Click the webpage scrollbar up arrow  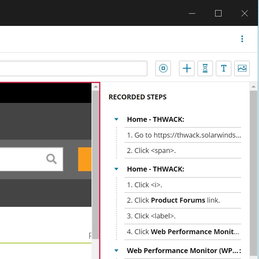(x=96, y=86)
